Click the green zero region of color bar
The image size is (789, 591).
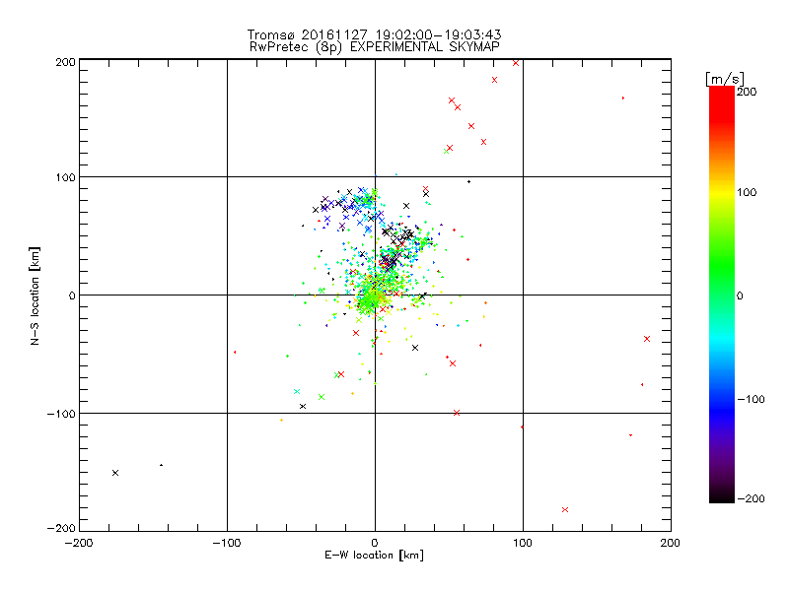click(722, 295)
